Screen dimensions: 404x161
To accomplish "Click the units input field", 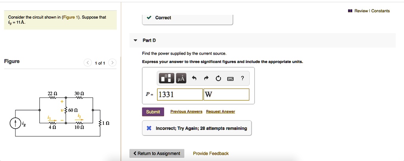I will [x=226, y=94].
